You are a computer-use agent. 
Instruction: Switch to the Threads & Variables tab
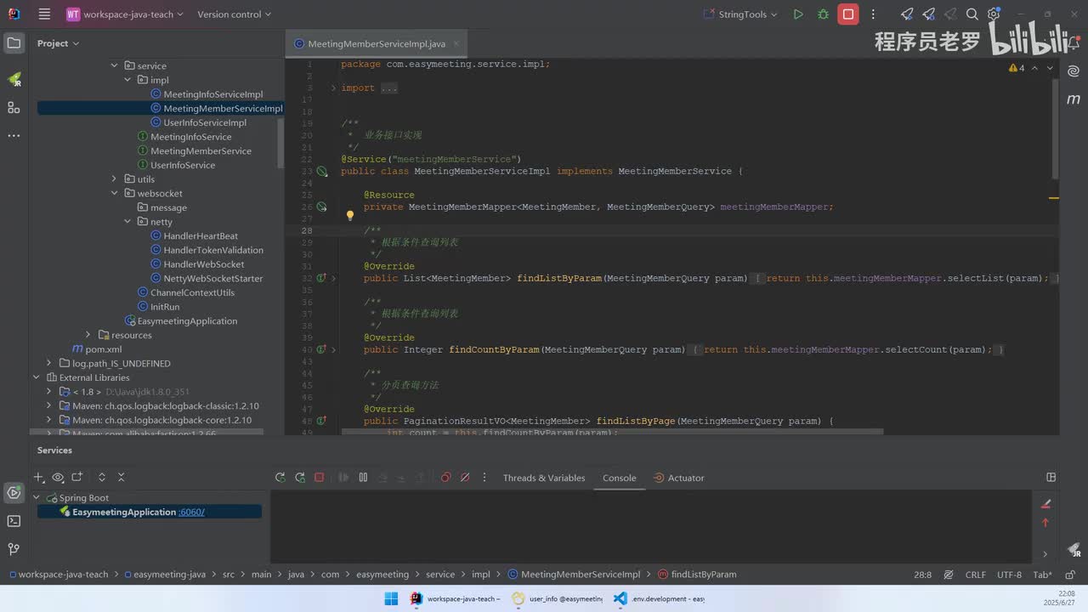(544, 478)
